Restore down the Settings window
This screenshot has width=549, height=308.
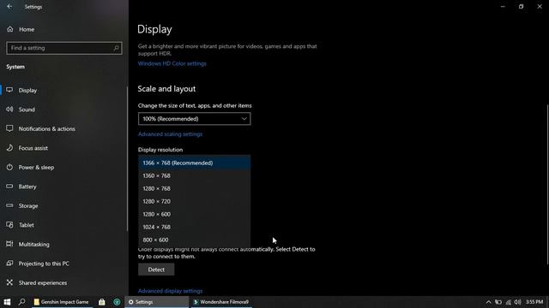(522, 7)
